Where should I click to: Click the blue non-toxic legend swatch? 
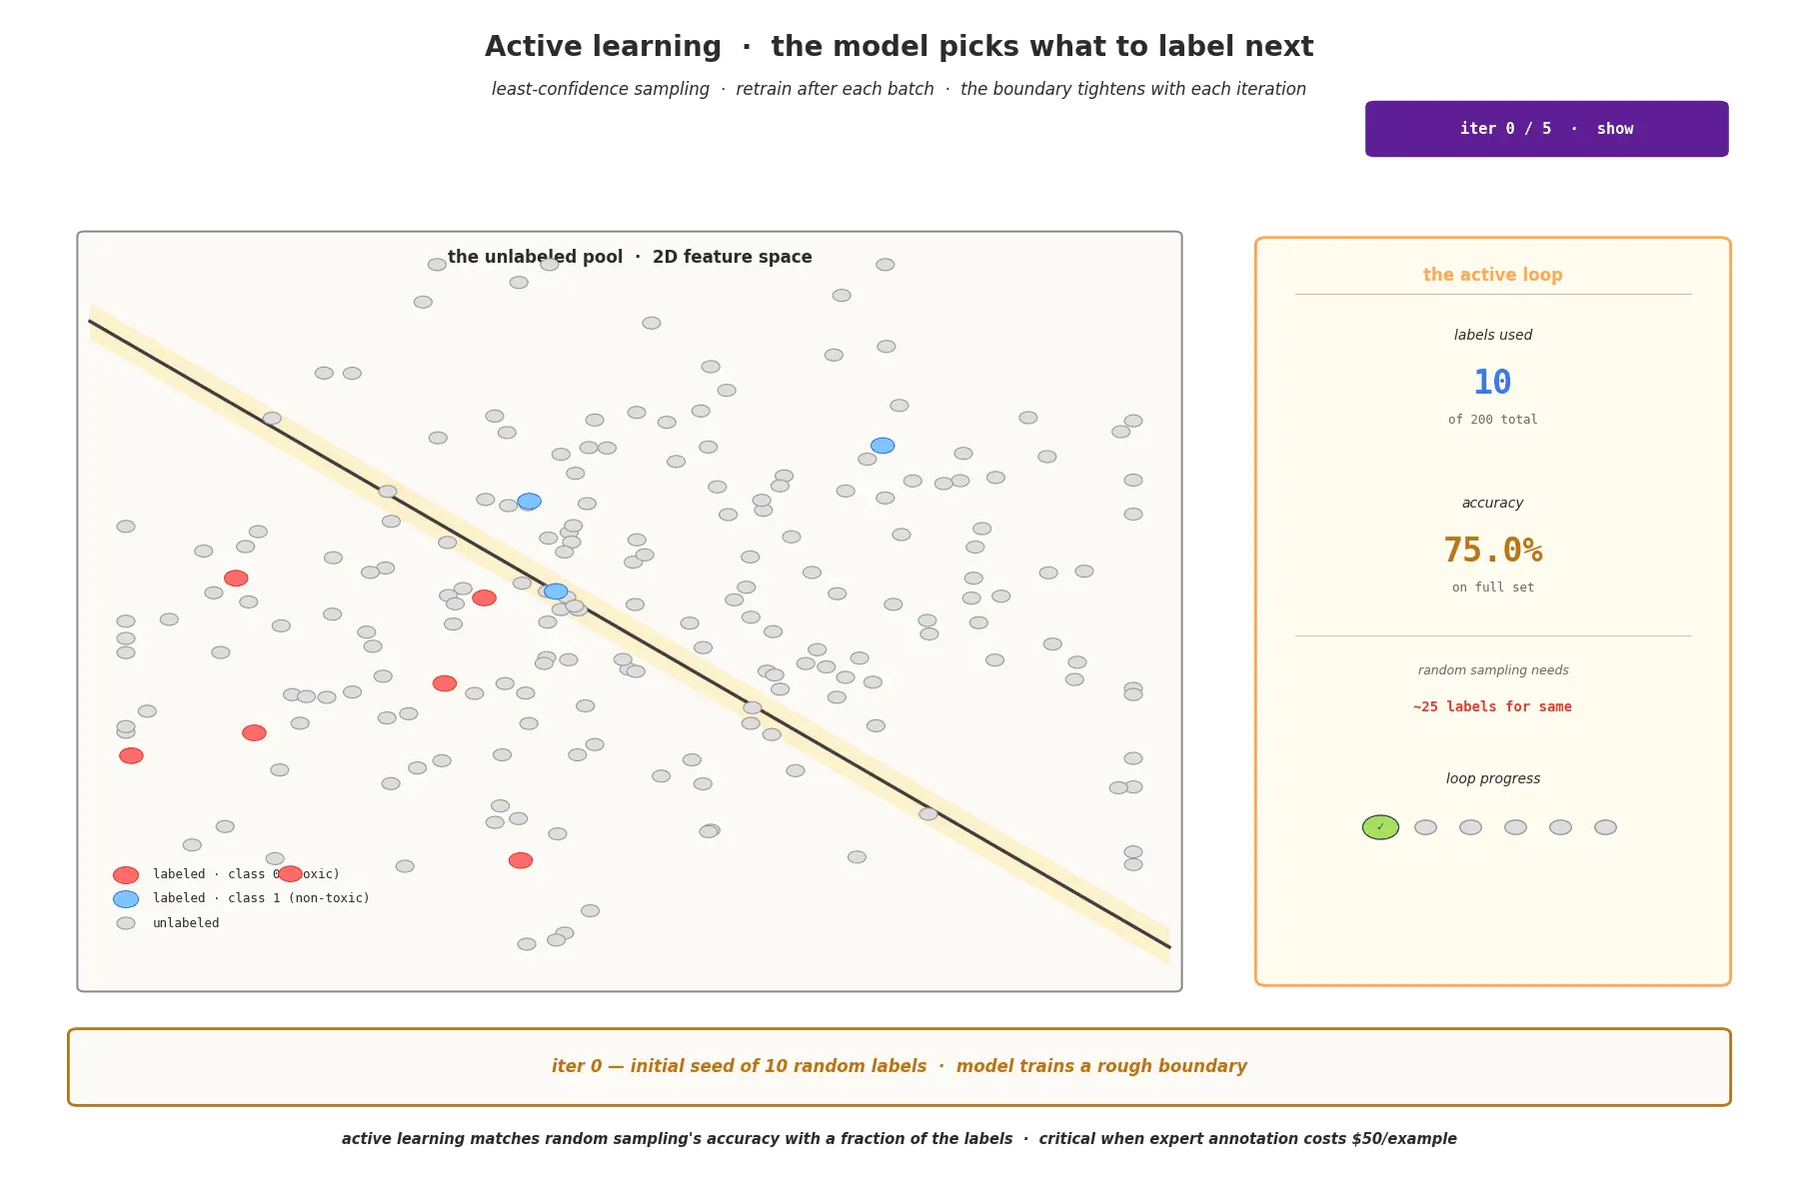tap(126, 899)
